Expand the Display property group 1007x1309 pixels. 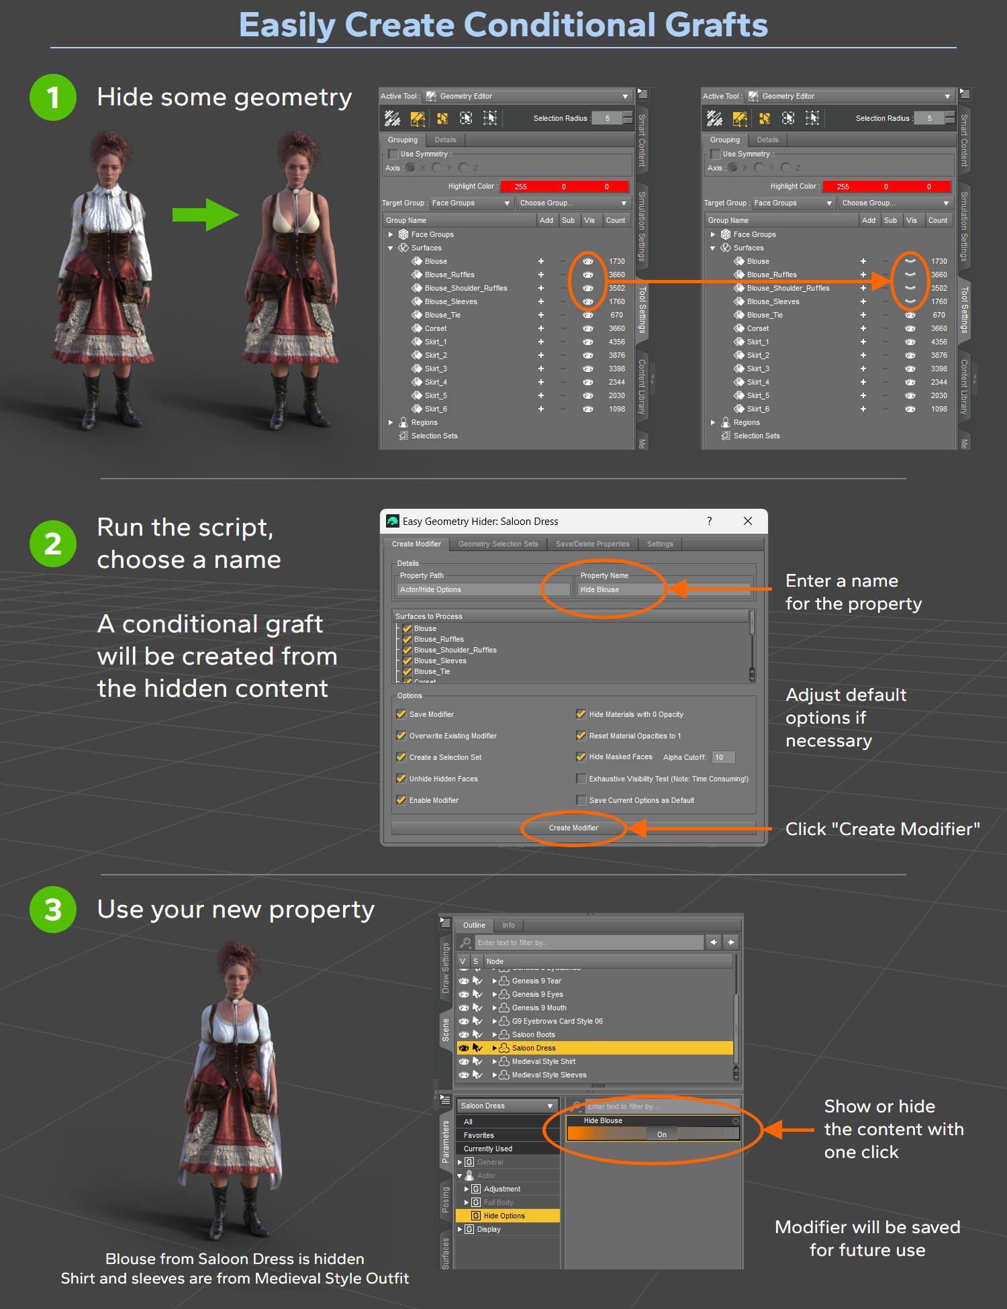(460, 1229)
